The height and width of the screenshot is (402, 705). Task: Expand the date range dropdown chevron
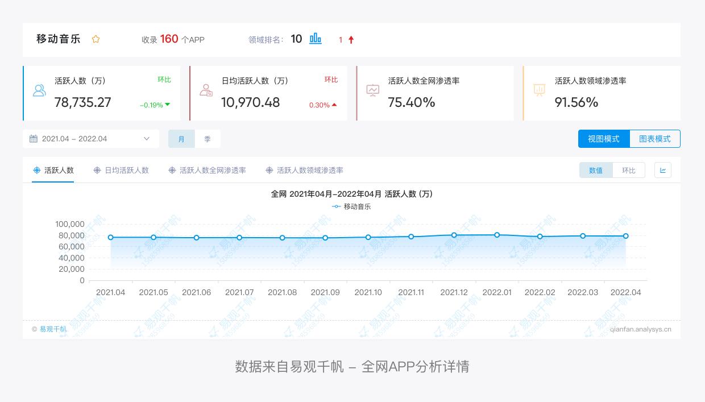(x=147, y=139)
